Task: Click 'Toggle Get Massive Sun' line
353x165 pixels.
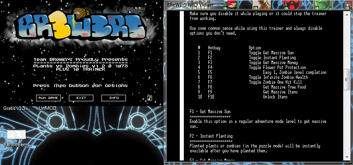Action: click(271, 53)
